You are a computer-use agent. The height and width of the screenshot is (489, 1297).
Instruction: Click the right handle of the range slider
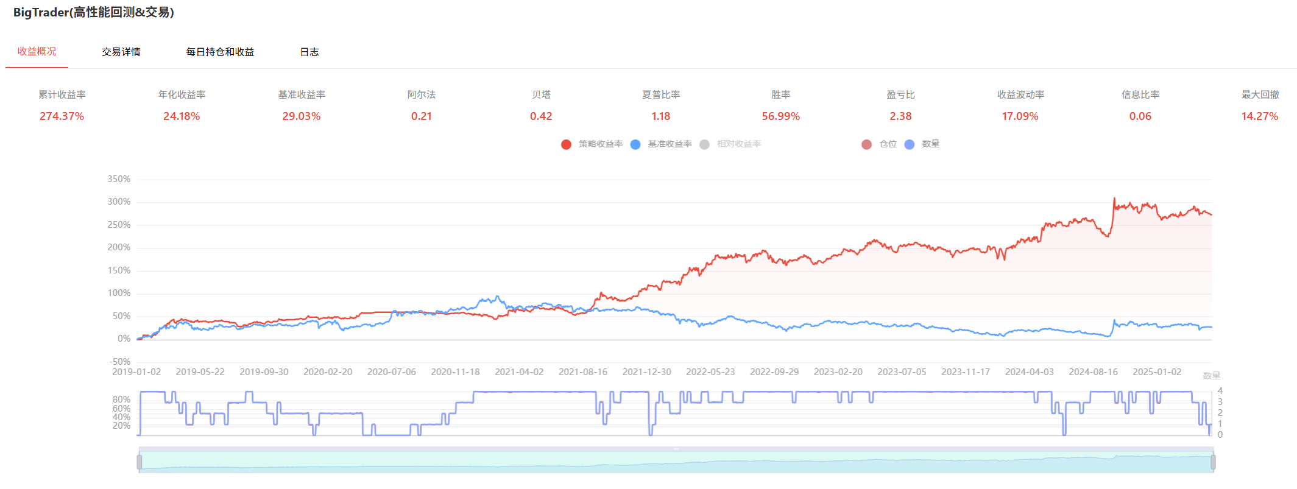tap(1213, 462)
